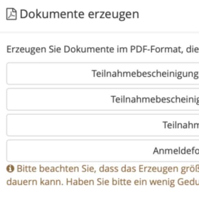The image size is (199, 199).
Task: Click the PDF file icon beside the heading
Action: pos(11,14)
